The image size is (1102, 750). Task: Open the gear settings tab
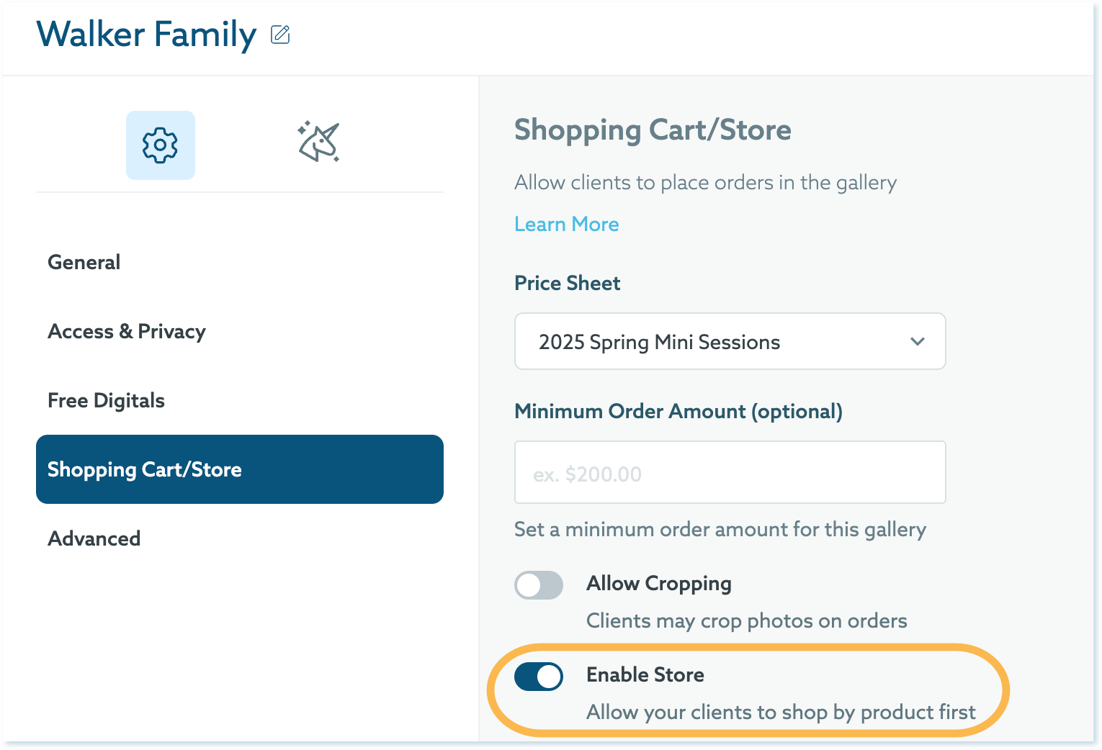[161, 145]
